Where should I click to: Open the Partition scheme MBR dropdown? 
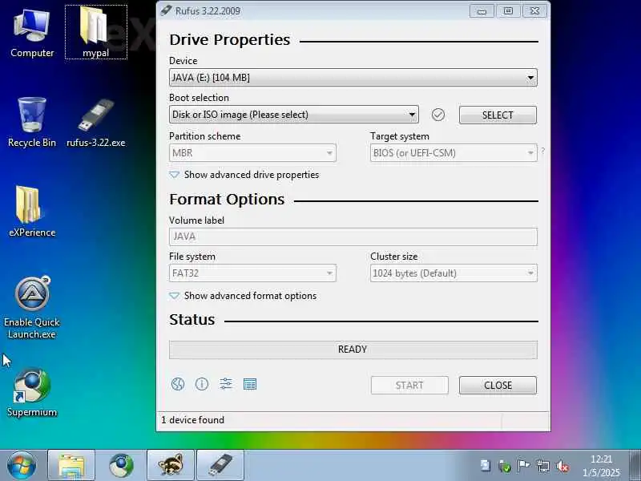tap(252, 153)
